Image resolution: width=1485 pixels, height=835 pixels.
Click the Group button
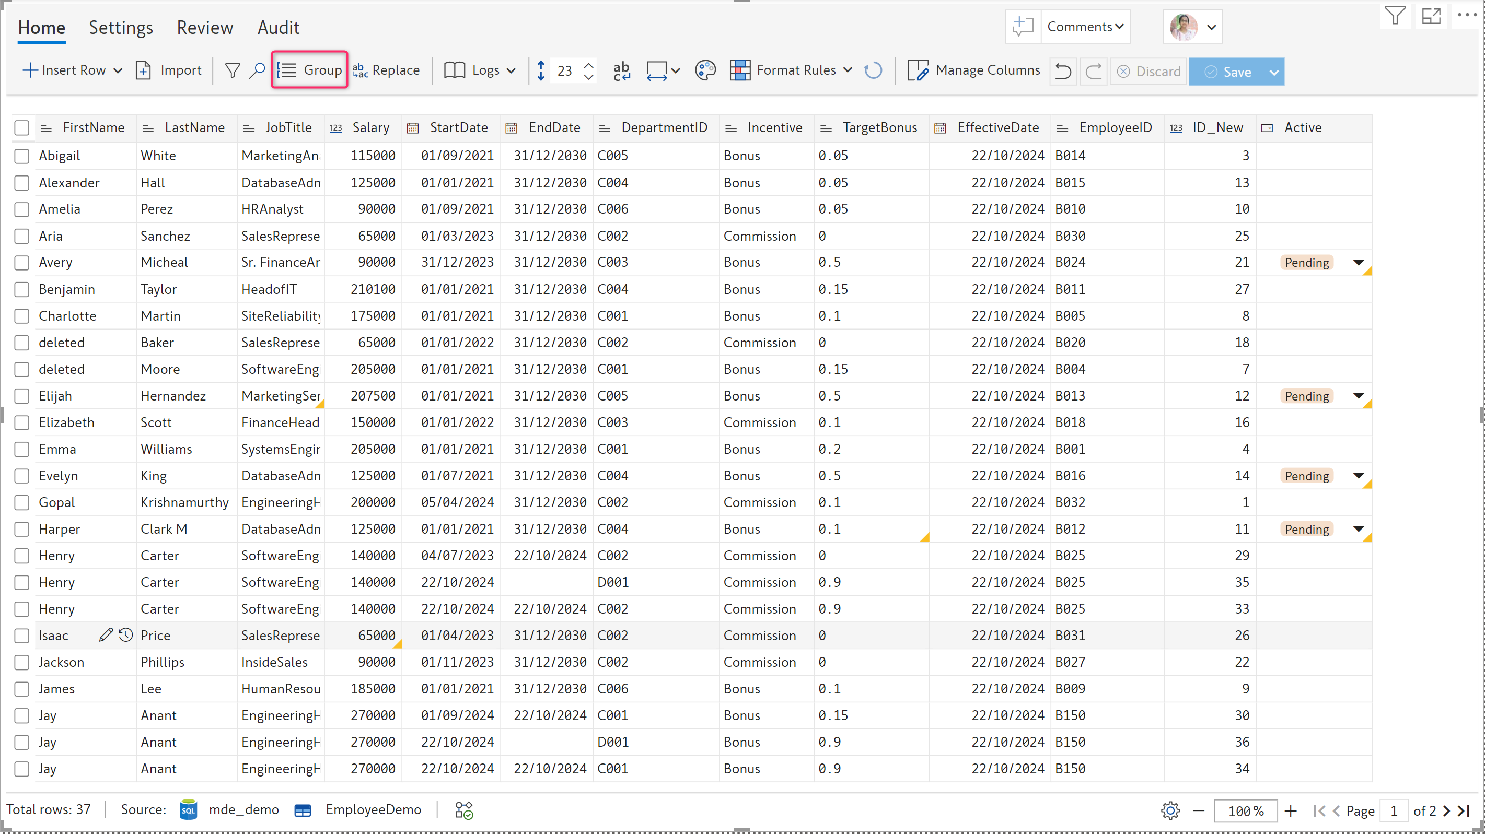tap(309, 70)
